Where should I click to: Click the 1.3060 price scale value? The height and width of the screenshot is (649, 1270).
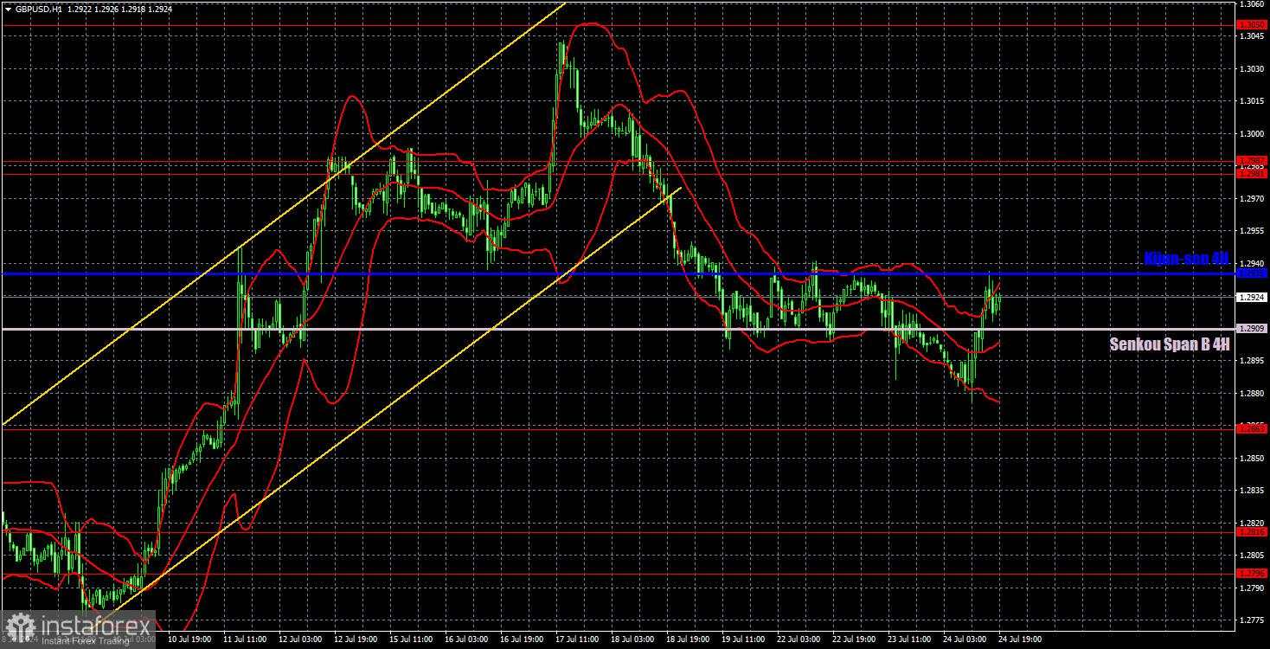[x=1252, y=4]
